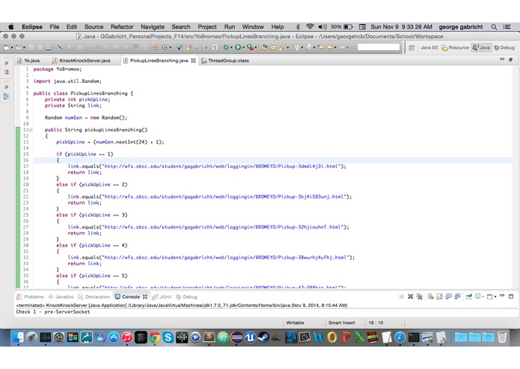Image resolution: width=520 pixels, height=369 pixels.
Task: Click the Print toolbar icon
Action: coord(49,48)
